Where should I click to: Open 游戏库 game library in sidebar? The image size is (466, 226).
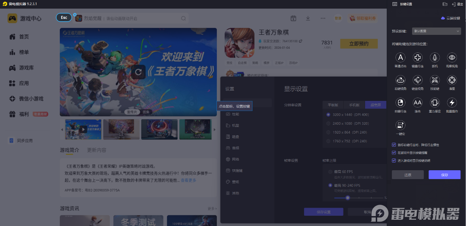tap(22, 68)
